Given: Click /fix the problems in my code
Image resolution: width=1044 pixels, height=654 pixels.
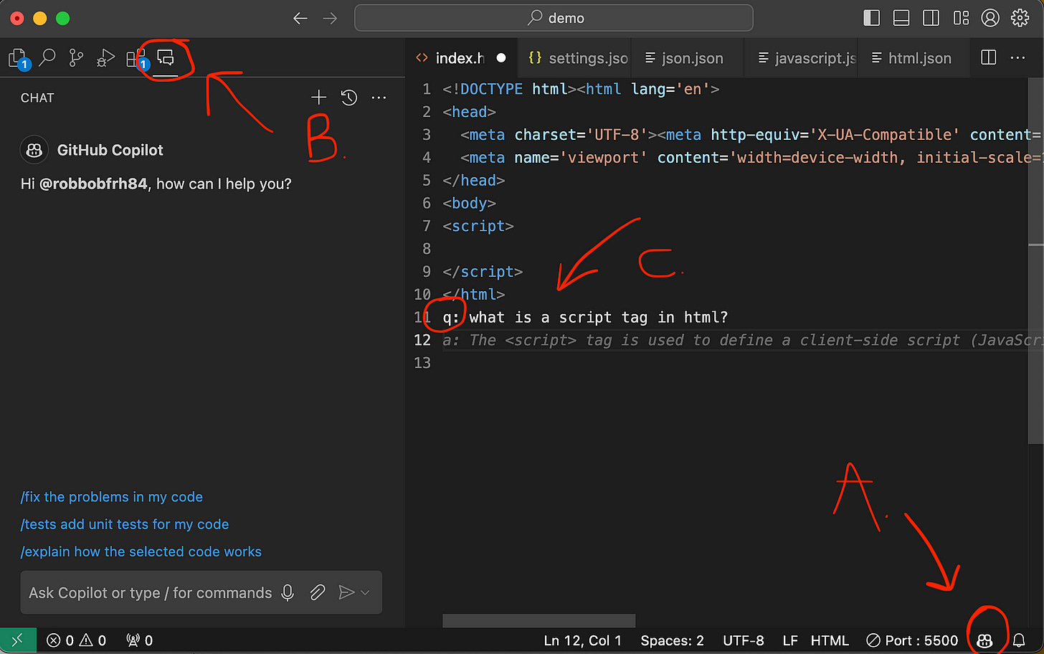Looking at the screenshot, I should coord(112,497).
